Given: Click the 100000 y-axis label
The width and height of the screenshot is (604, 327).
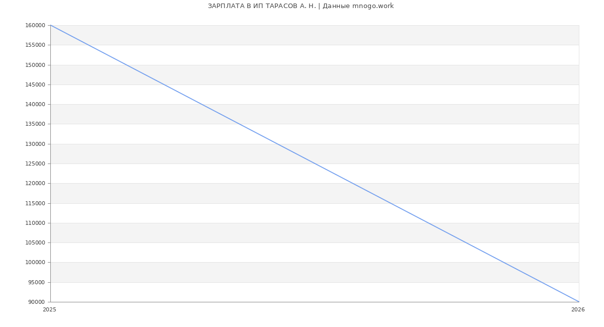Looking at the screenshot, I should pos(35,263).
